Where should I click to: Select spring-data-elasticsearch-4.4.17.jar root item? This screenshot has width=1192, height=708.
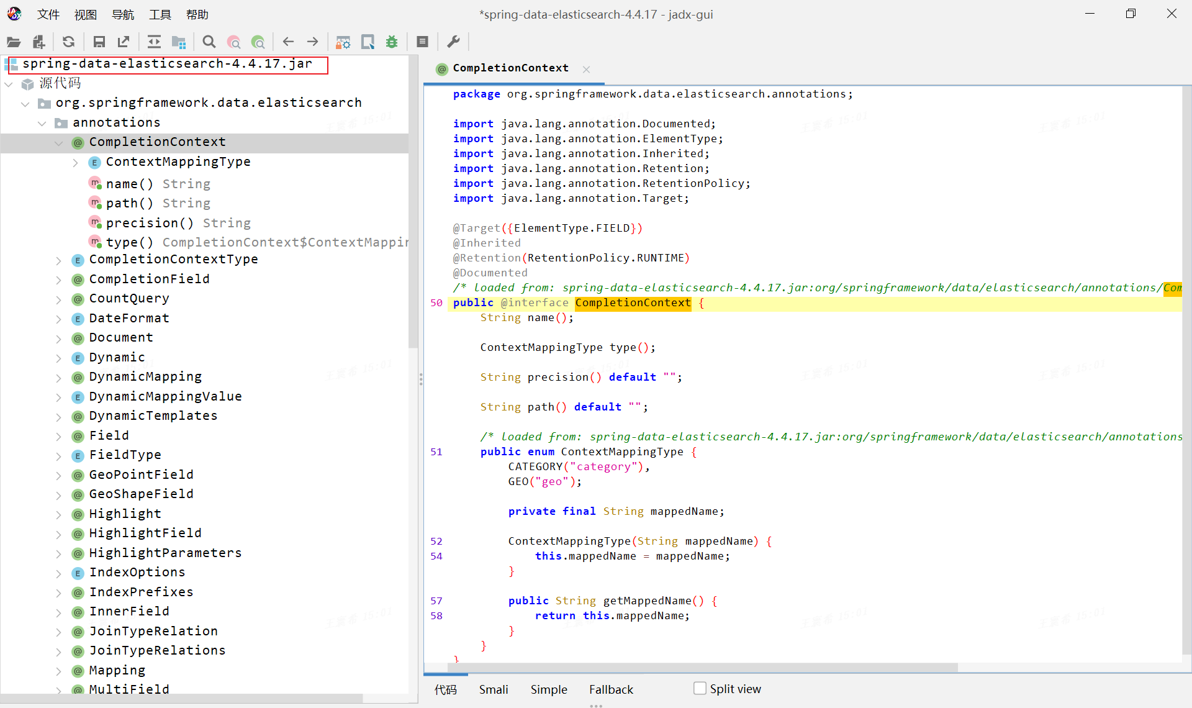pos(168,64)
